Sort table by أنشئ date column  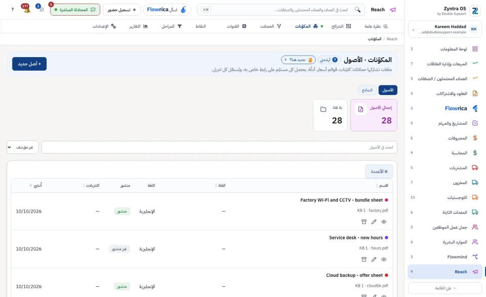(x=35, y=185)
